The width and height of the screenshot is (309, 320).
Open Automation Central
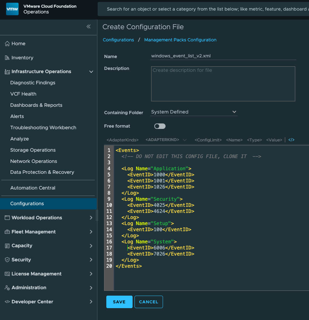click(33, 188)
